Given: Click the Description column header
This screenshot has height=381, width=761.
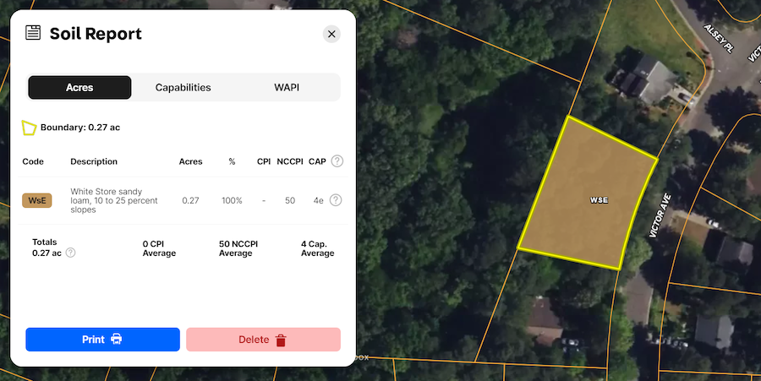Looking at the screenshot, I should pos(94,161).
